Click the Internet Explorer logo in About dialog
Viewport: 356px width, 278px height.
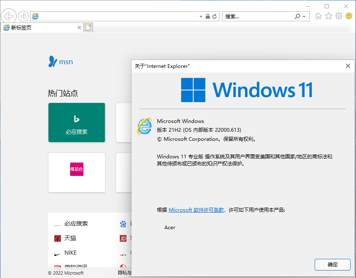144,126
